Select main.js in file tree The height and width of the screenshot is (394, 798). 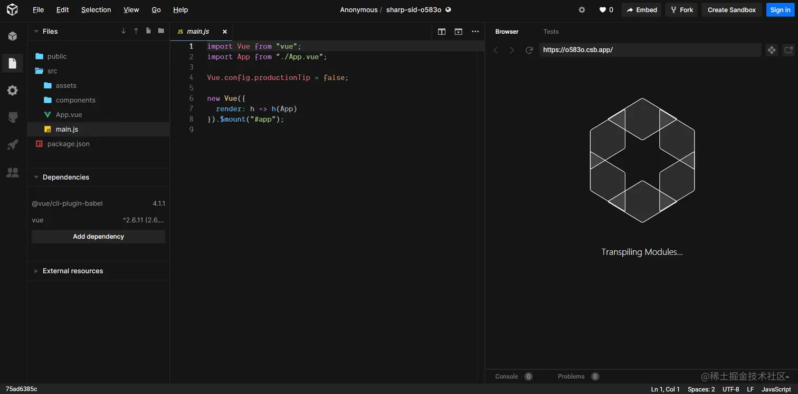[98, 129]
